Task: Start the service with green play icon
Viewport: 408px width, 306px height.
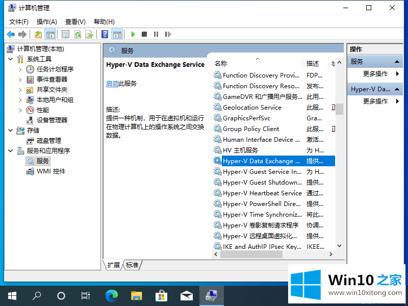Action: [133, 34]
